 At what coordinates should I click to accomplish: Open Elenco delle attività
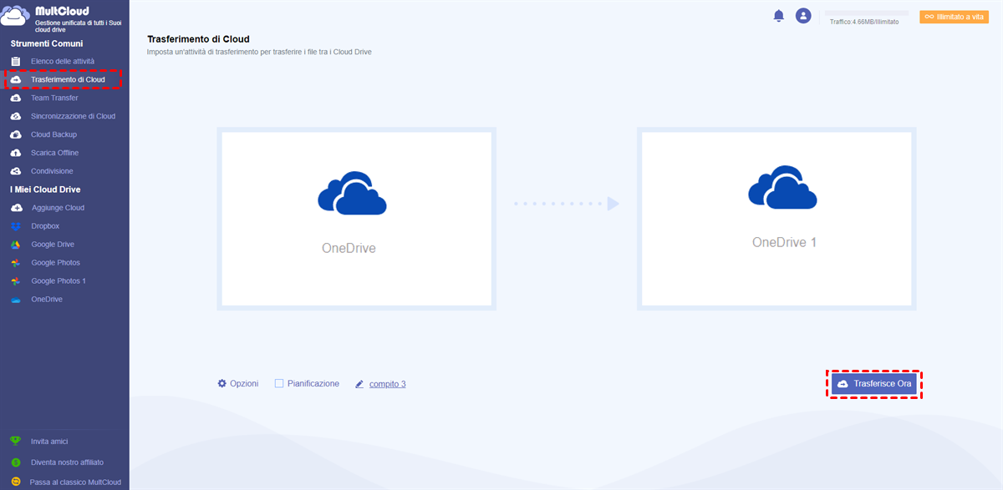(64, 61)
